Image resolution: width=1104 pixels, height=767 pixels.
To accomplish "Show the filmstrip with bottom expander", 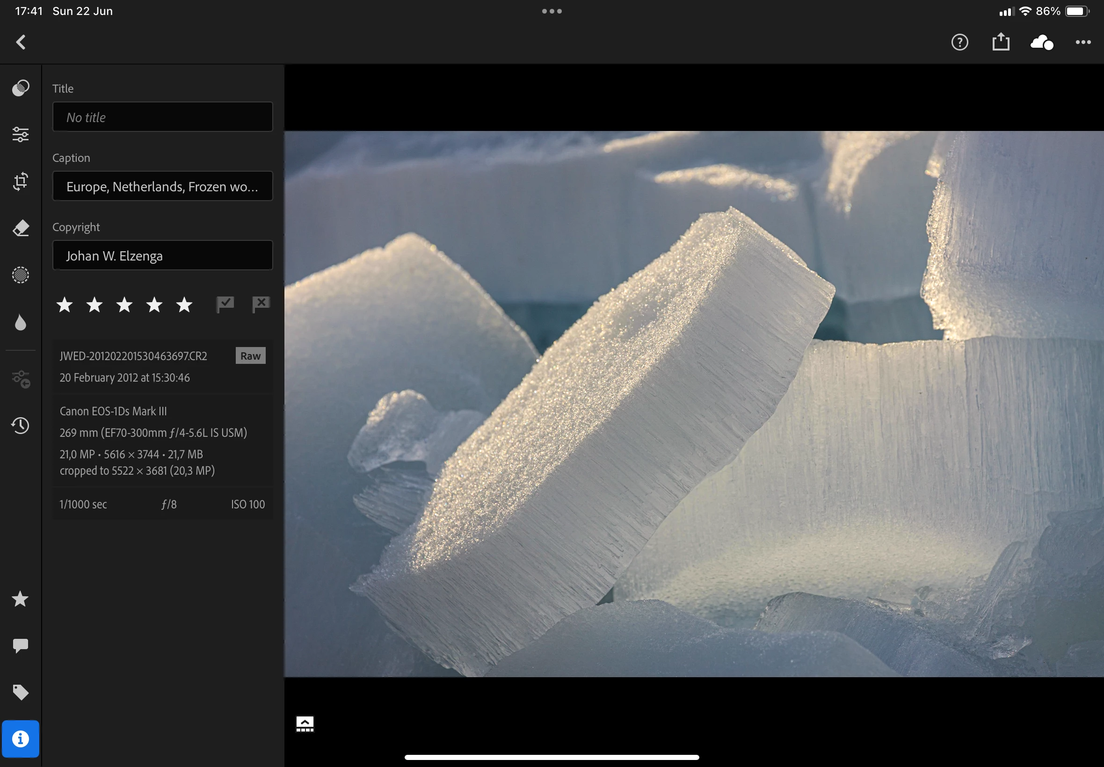I will point(305,724).
